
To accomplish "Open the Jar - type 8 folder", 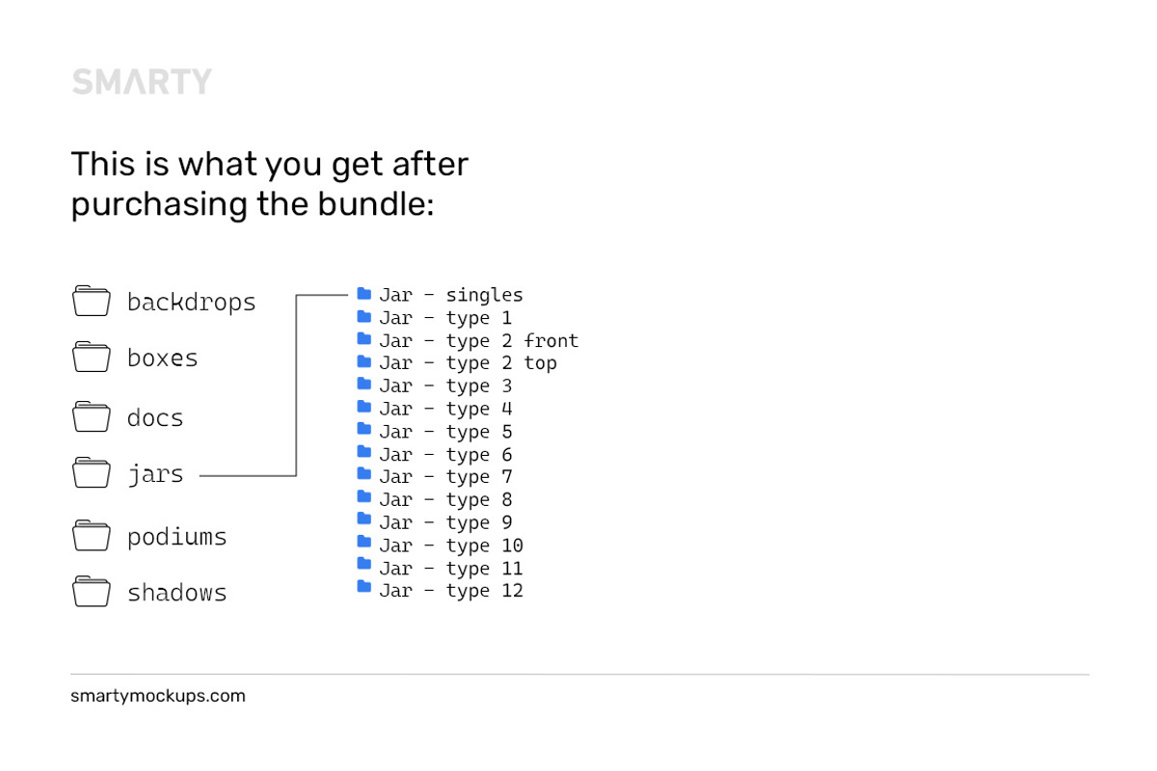I will (434, 500).
